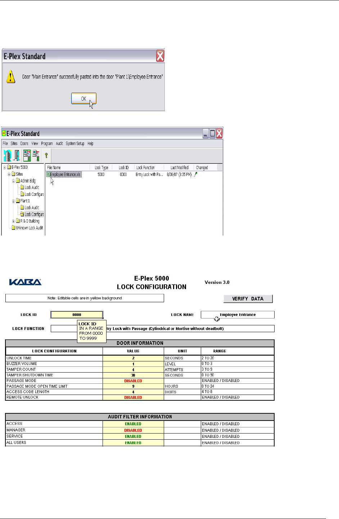This screenshot has height=519, width=339.
Task: Open the Doors menu
Action: pyautogui.click(x=24, y=144)
